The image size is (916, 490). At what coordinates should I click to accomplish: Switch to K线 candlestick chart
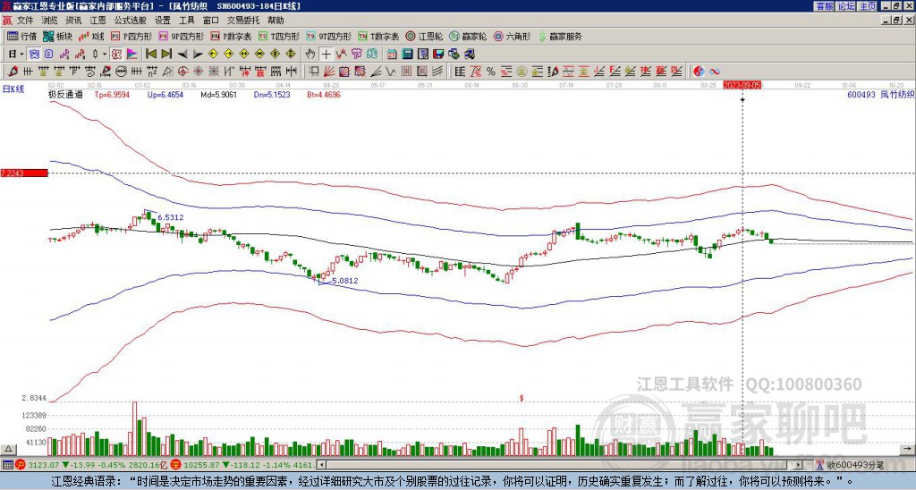click(90, 36)
